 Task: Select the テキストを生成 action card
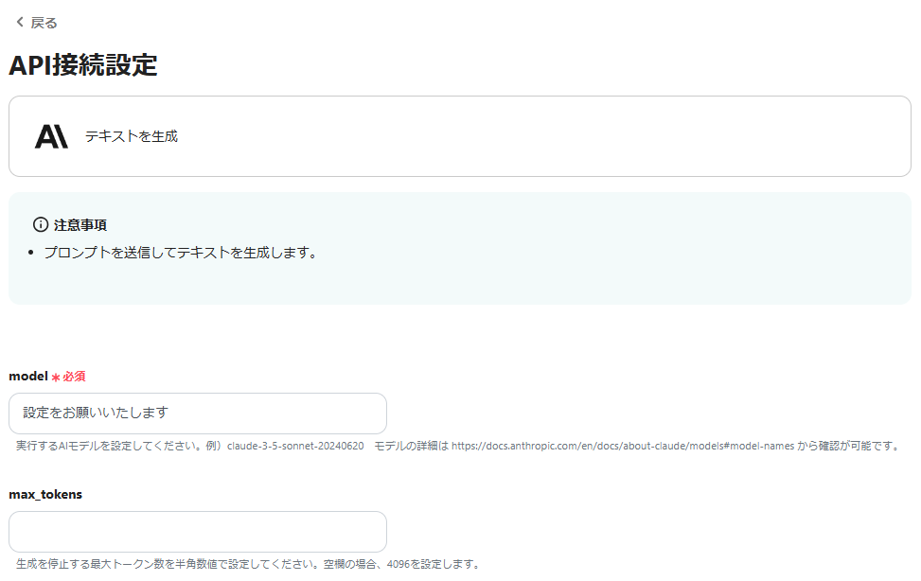(x=460, y=135)
